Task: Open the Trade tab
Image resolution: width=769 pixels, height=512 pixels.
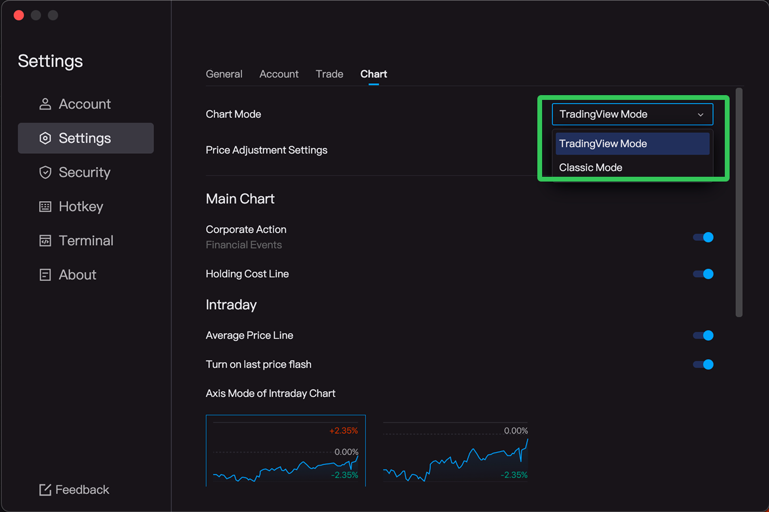Action: [329, 74]
